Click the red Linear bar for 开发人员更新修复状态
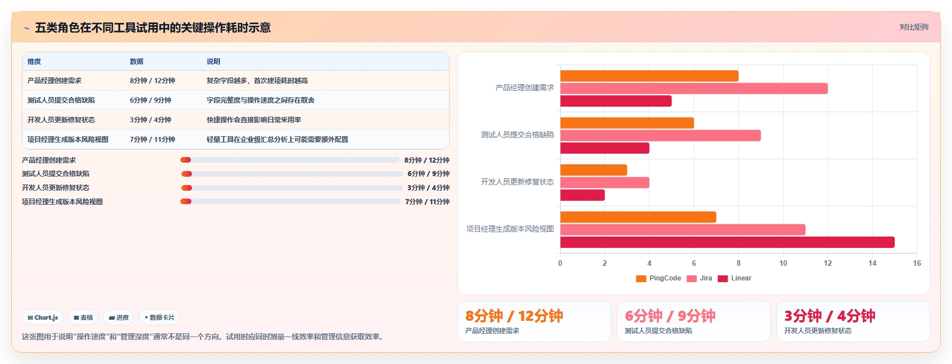 583,195
